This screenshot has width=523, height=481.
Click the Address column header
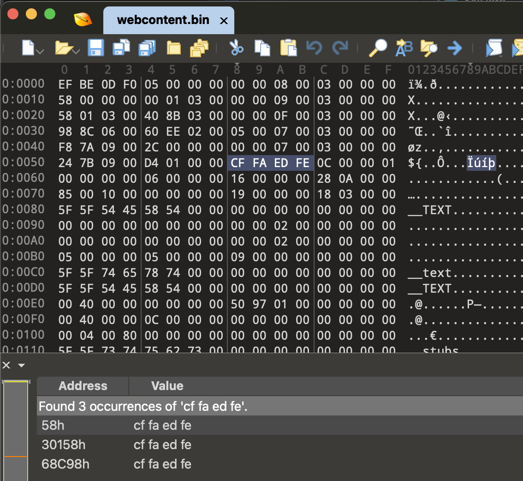tap(83, 386)
